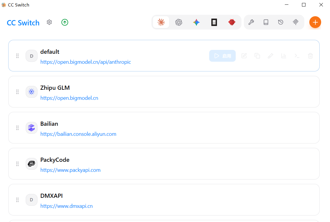Open the bailian.console.aliyun.com link

[x=78, y=134]
